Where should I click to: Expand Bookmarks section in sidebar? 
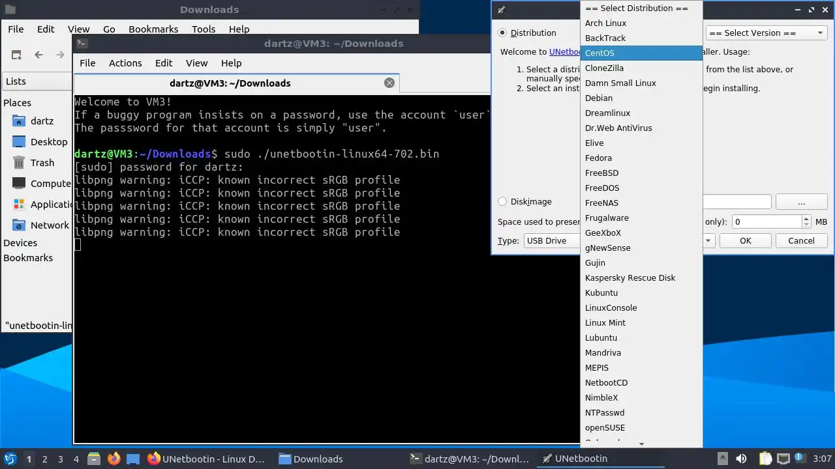click(28, 258)
